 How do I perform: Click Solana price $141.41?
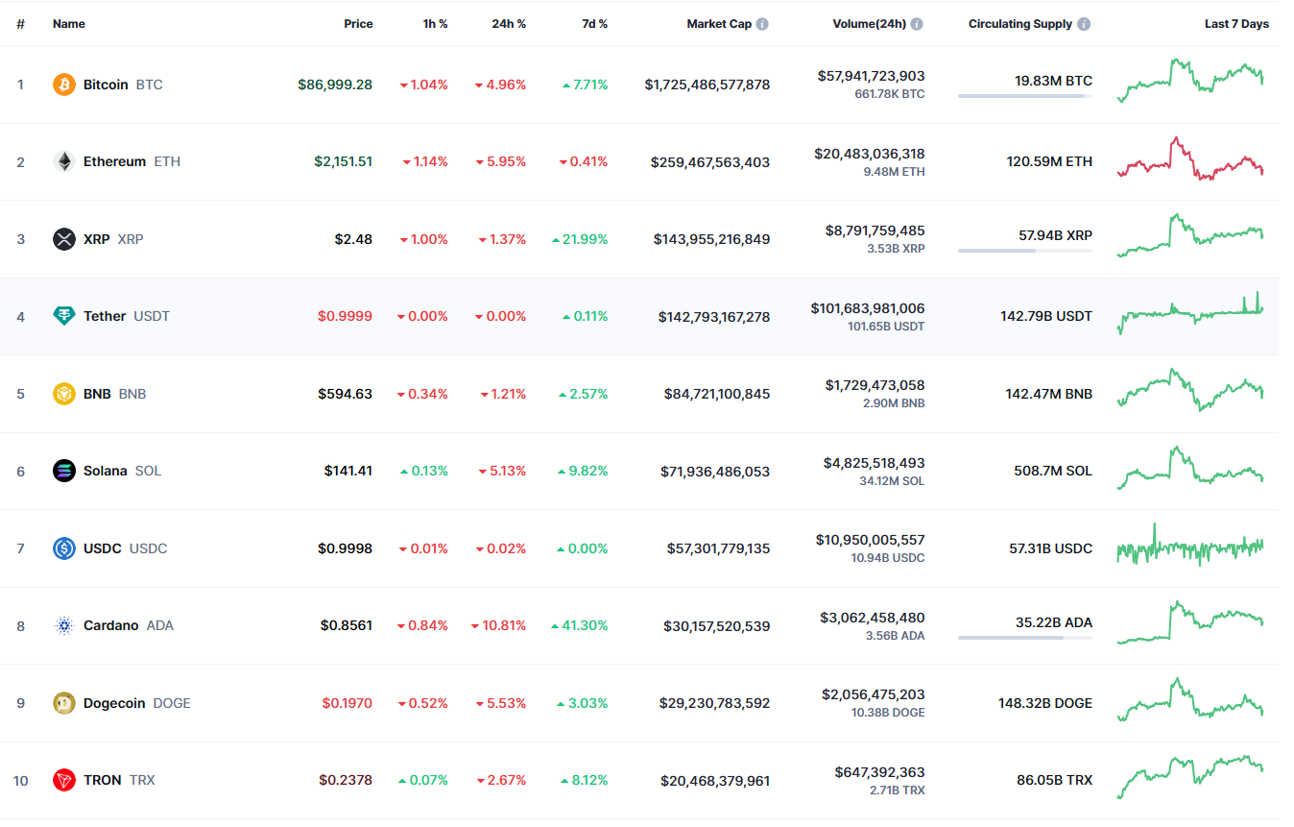[x=348, y=471]
